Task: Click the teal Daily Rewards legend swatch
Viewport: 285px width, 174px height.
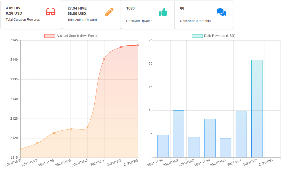Action: [x=197, y=36]
